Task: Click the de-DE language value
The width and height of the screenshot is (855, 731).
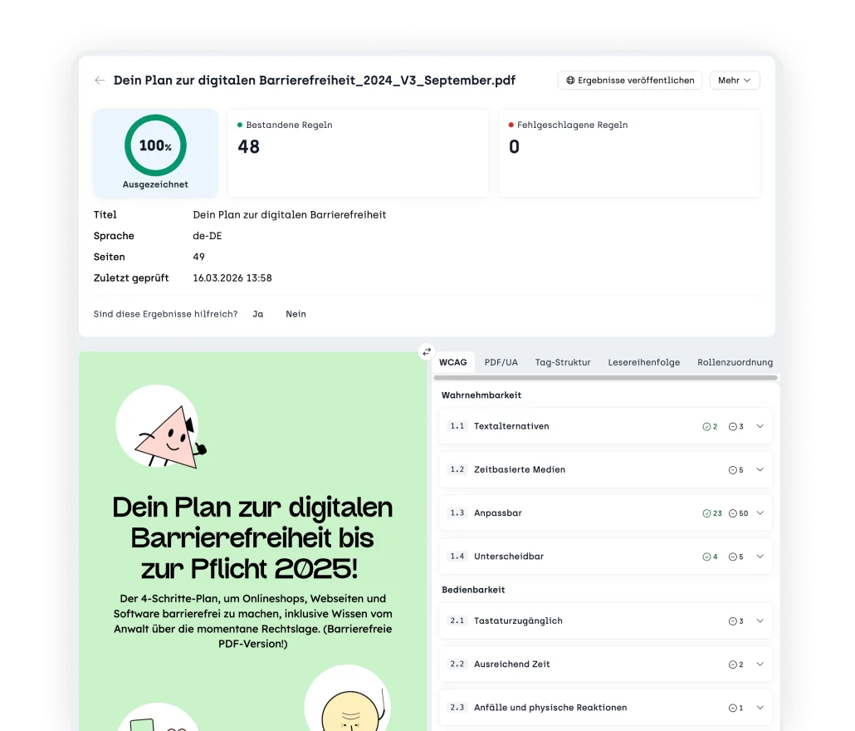Action: (x=208, y=236)
